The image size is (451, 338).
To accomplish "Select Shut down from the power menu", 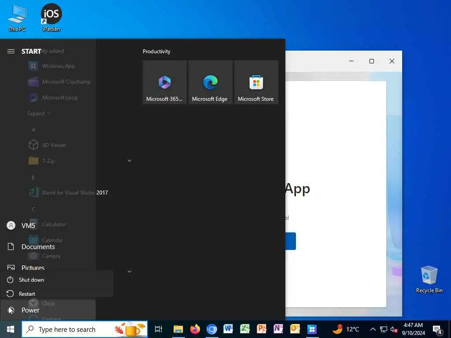I will pos(57,279).
